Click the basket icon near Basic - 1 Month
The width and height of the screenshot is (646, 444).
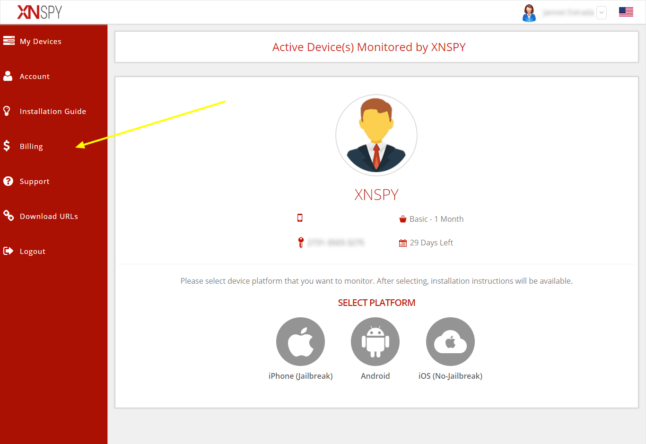tap(402, 218)
